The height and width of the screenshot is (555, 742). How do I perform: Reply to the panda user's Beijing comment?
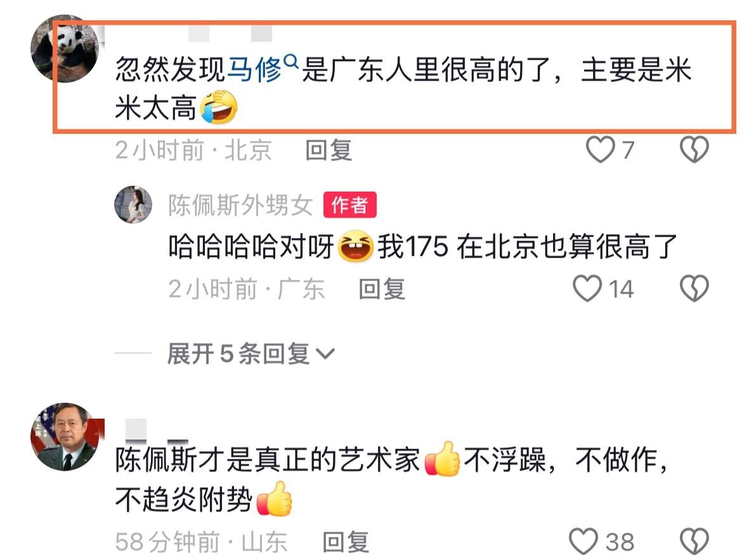[x=329, y=150]
